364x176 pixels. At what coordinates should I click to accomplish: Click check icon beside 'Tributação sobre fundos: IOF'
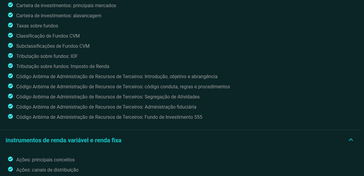tap(10, 56)
